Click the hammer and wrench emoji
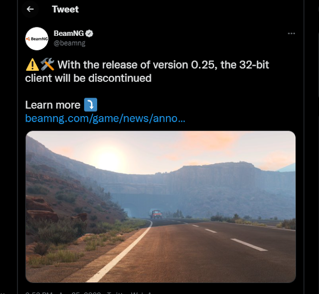Viewport: 319px width, 294px height. pos(47,64)
